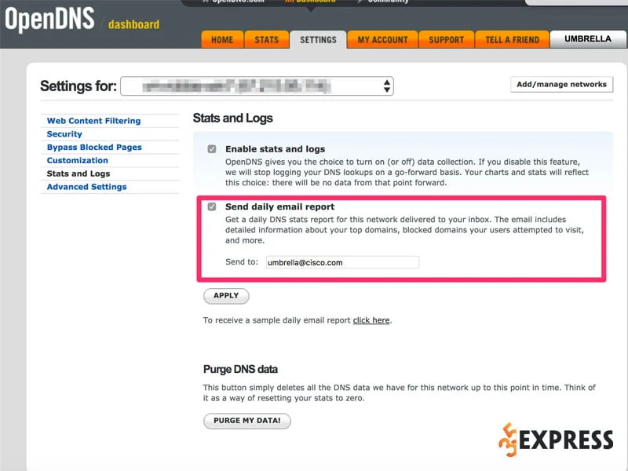Open the HOME tab
Image resolution: width=628 pixels, height=471 pixels.
pos(222,40)
